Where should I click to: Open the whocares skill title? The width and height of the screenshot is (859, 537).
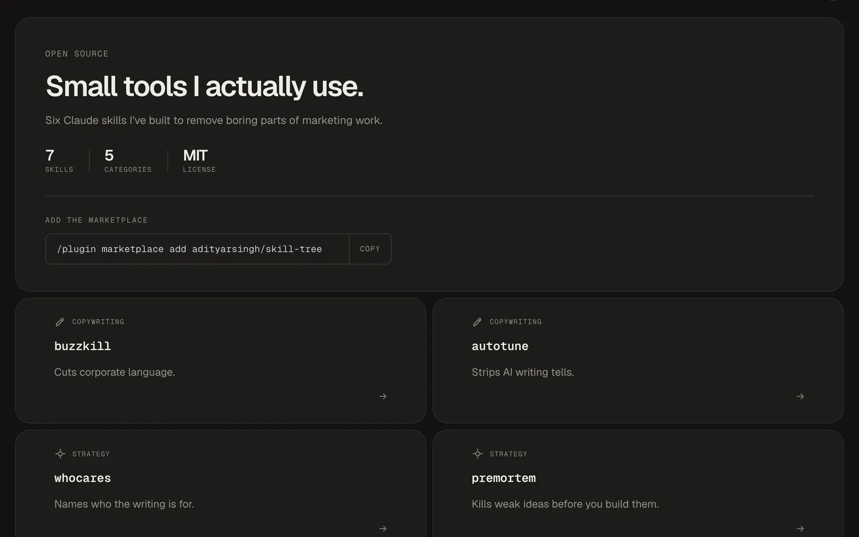coord(83,478)
